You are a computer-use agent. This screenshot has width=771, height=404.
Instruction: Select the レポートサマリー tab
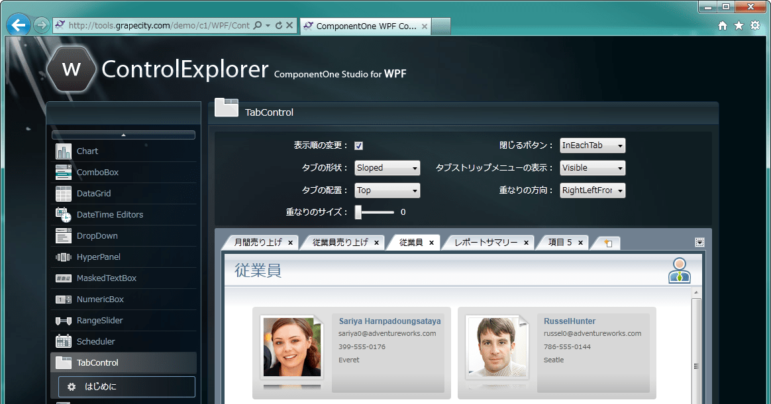click(x=486, y=242)
